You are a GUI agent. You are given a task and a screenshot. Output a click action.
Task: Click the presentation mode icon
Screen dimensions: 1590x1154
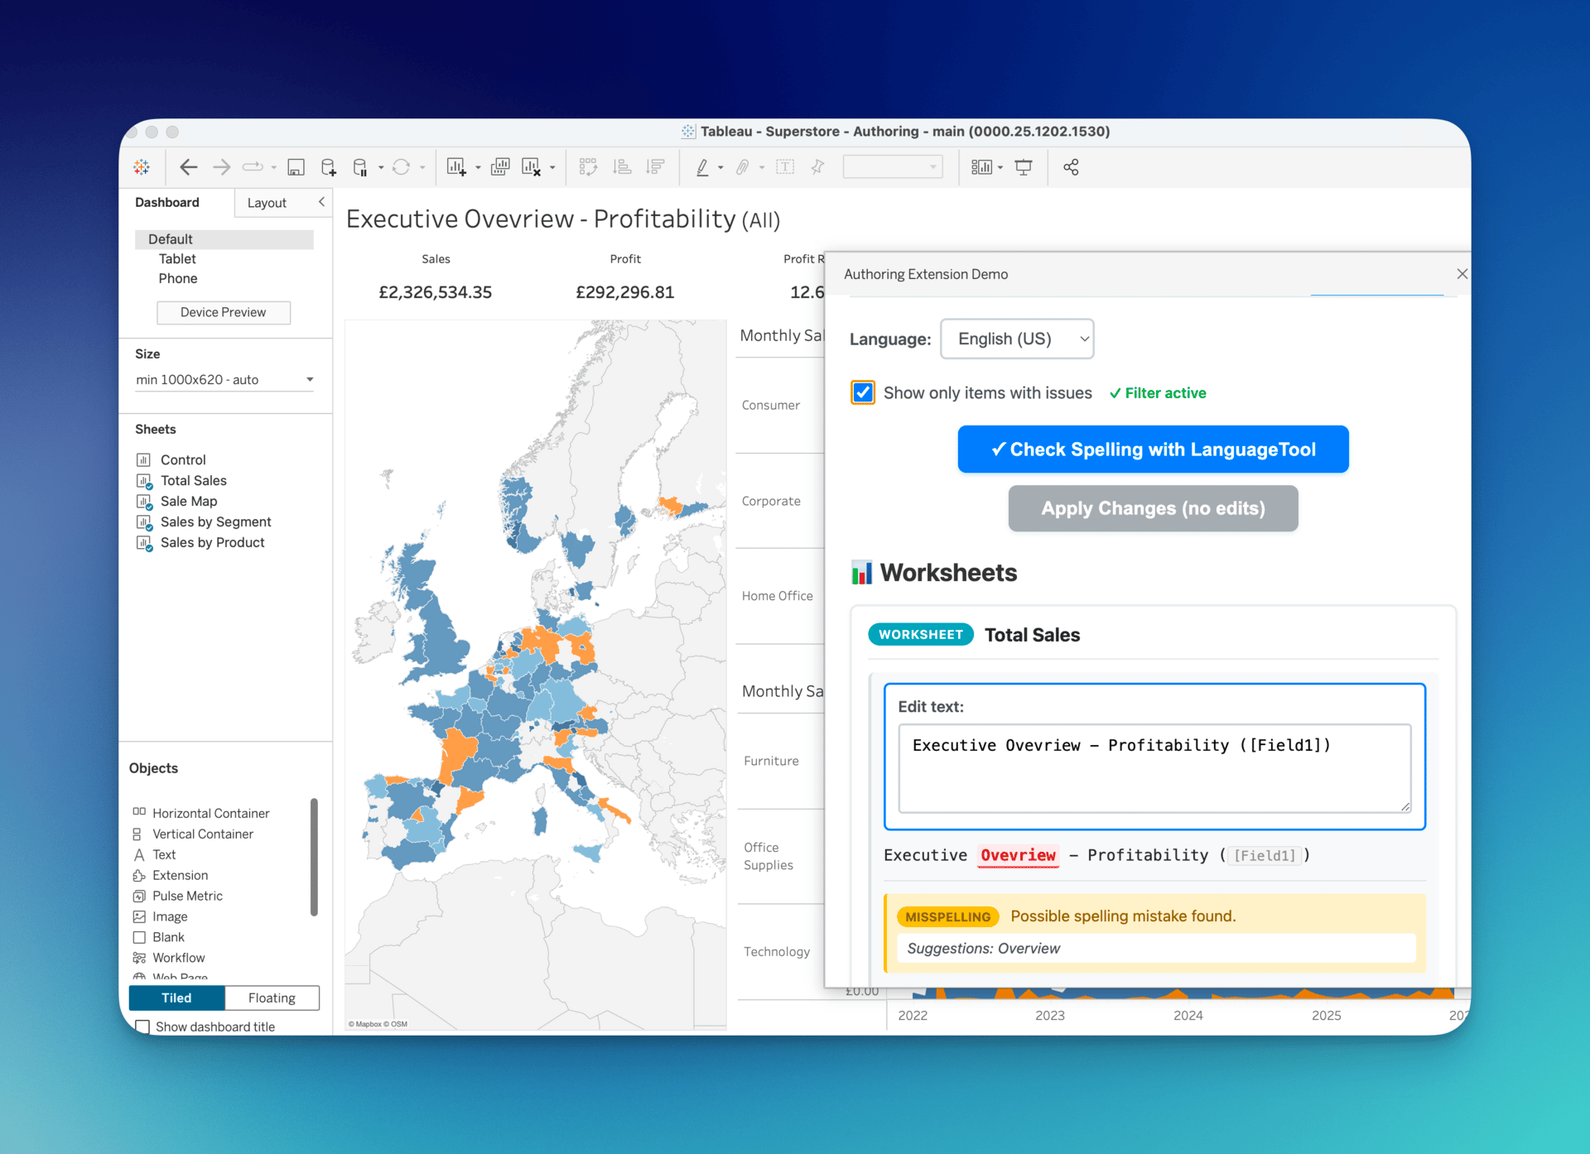tap(1024, 167)
